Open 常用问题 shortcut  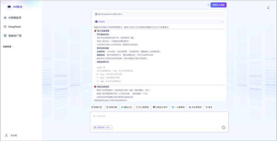coord(112,107)
